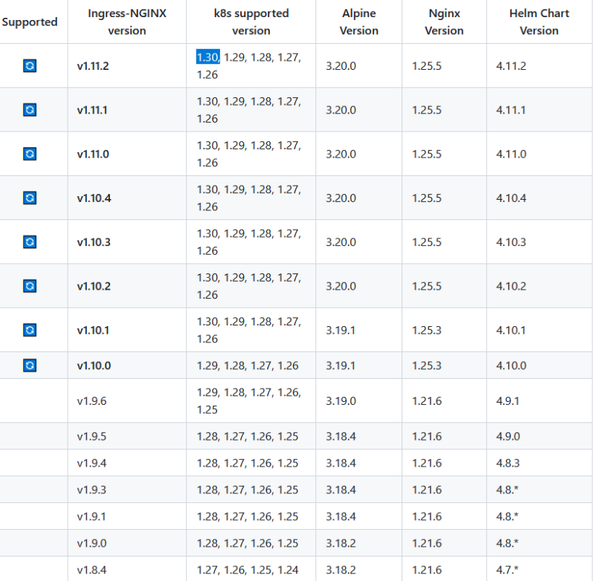
Task: Click the supported sync icon for v1.10.4
Action: pyautogui.click(x=30, y=198)
